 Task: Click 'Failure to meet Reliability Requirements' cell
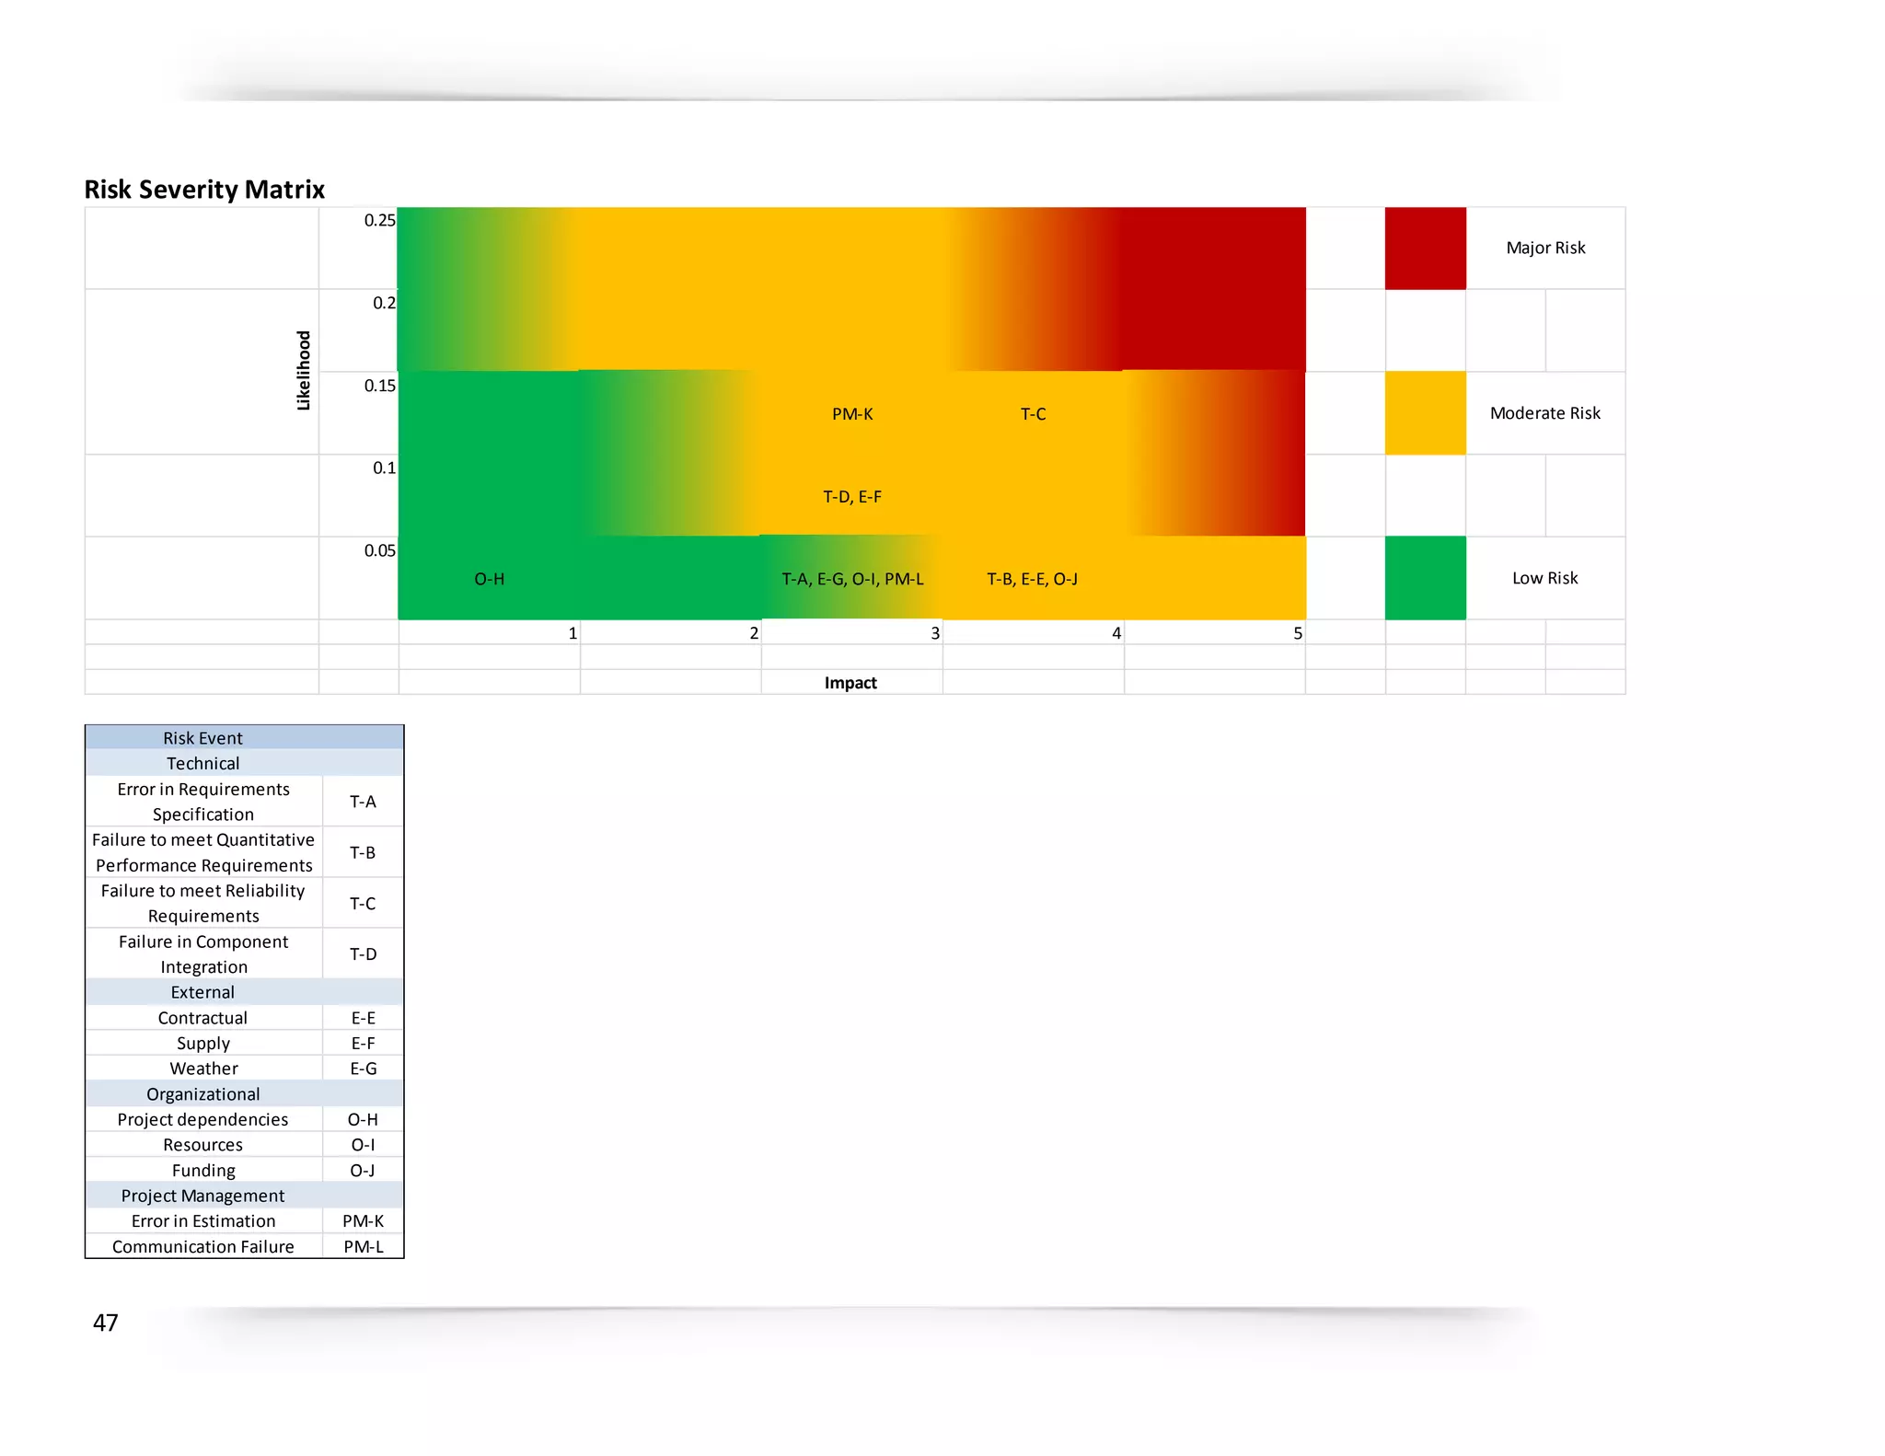203,903
